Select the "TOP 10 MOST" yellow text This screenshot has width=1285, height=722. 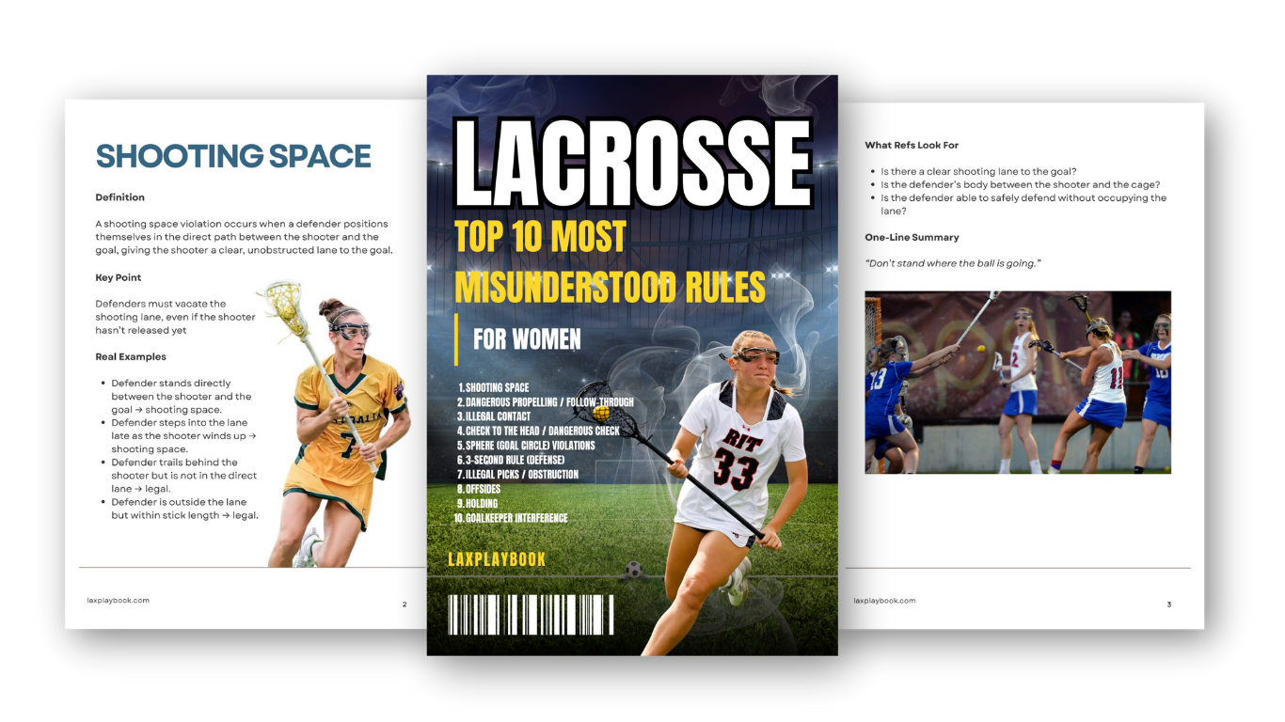click(x=540, y=237)
